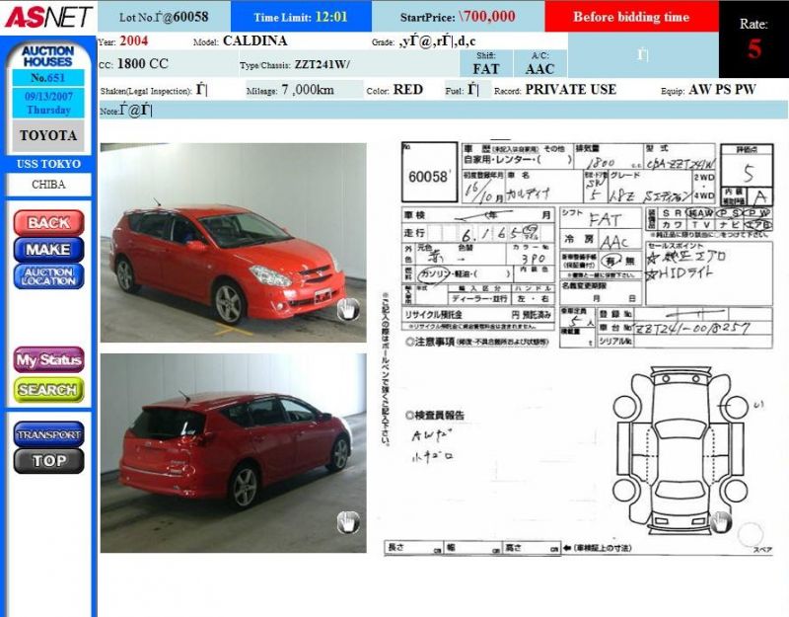Open the MAKE list button

(x=48, y=250)
